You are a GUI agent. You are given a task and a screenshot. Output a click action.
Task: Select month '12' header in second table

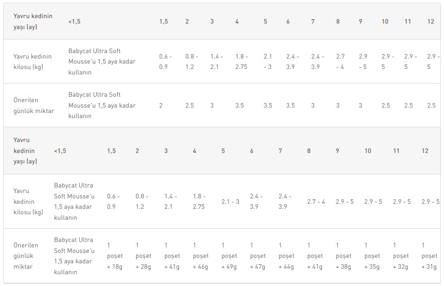pos(425,151)
